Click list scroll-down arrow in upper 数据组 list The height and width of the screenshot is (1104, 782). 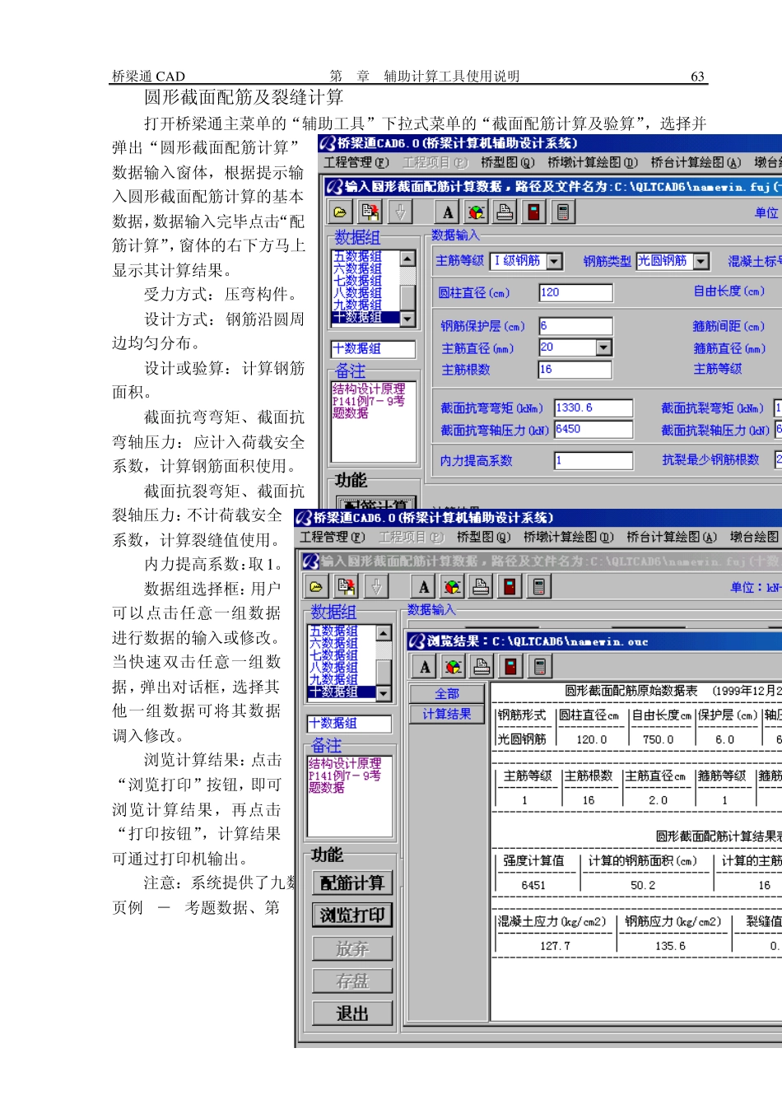coord(407,319)
